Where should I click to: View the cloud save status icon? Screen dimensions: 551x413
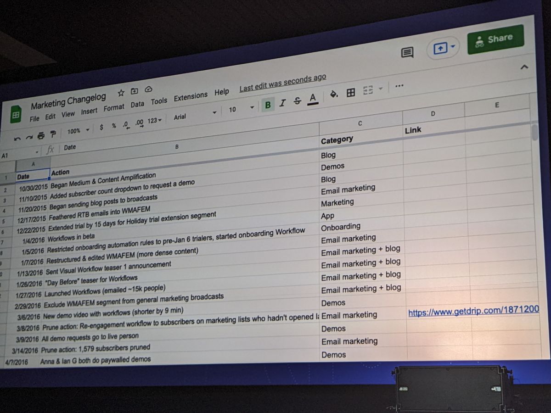[148, 89]
